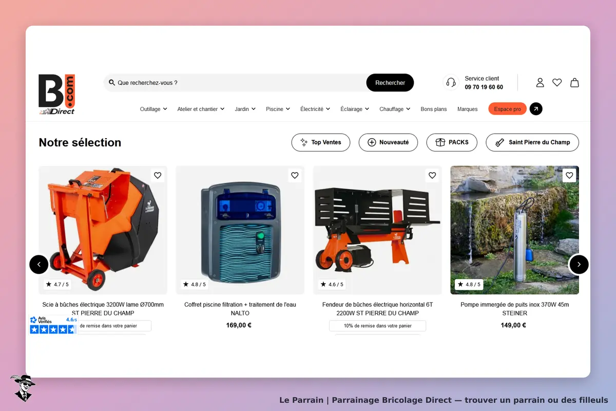Click Fendeur's '10% de remise dans votre panier'
The image size is (616, 411).
(x=378, y=326)
